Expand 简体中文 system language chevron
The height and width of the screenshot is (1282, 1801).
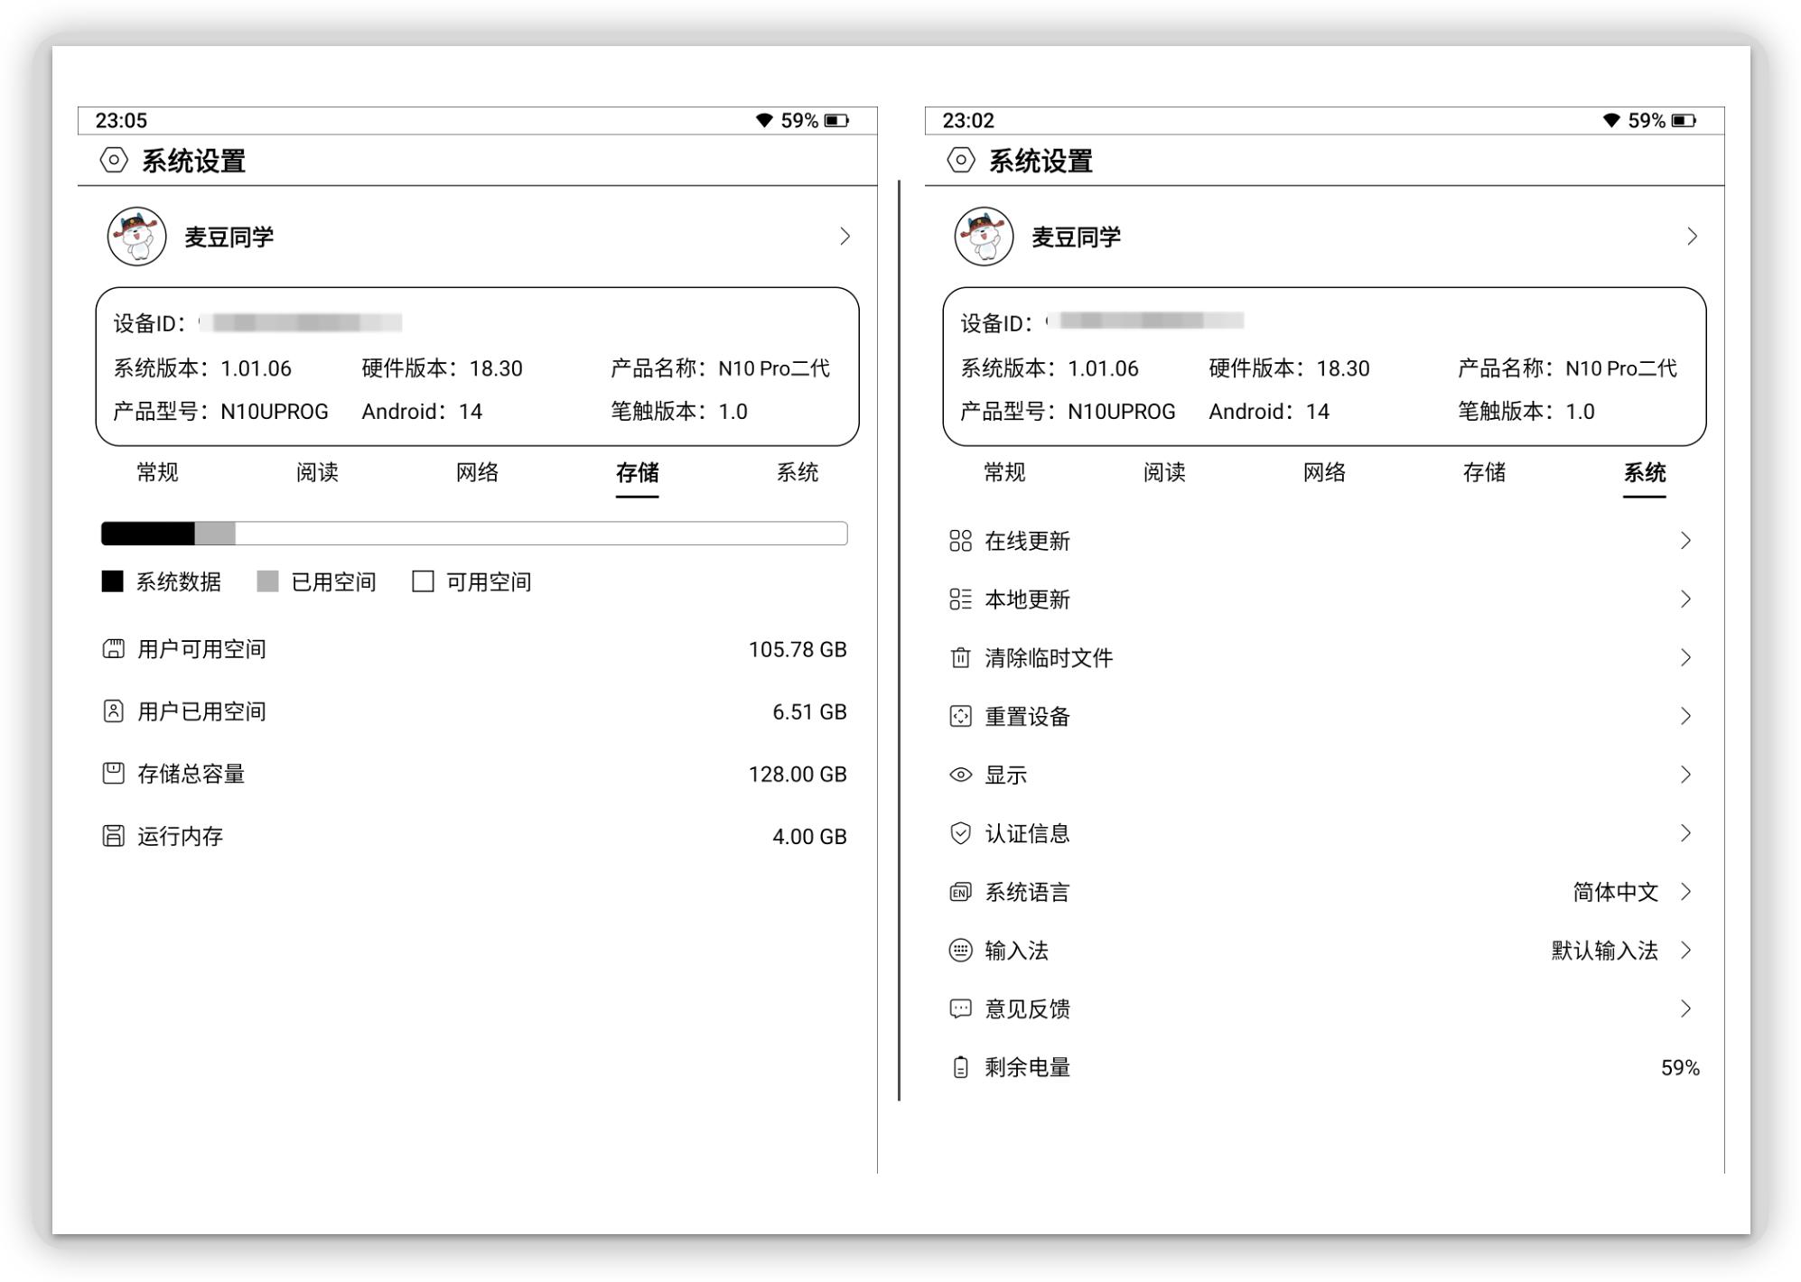[x=1685, y=892]
